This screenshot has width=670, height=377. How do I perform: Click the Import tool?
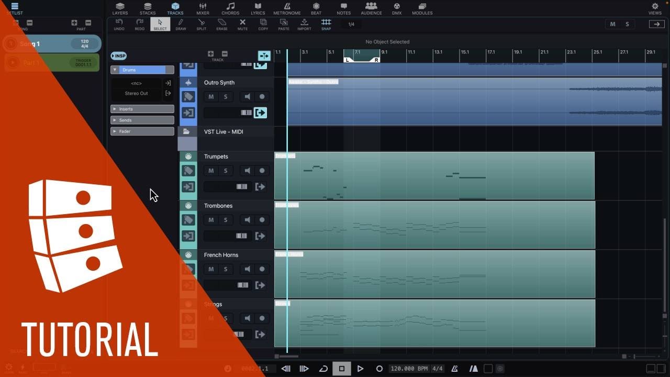tap(304, 24)
